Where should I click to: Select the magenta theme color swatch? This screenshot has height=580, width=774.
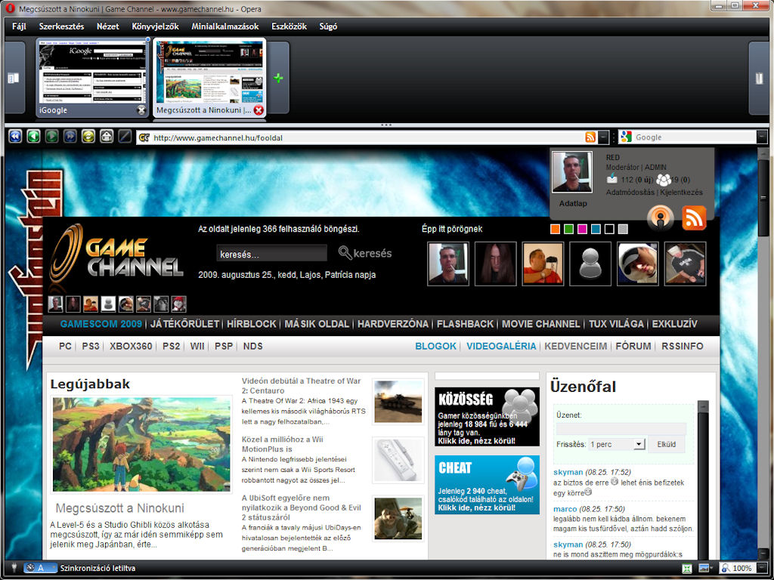[582, 229]
